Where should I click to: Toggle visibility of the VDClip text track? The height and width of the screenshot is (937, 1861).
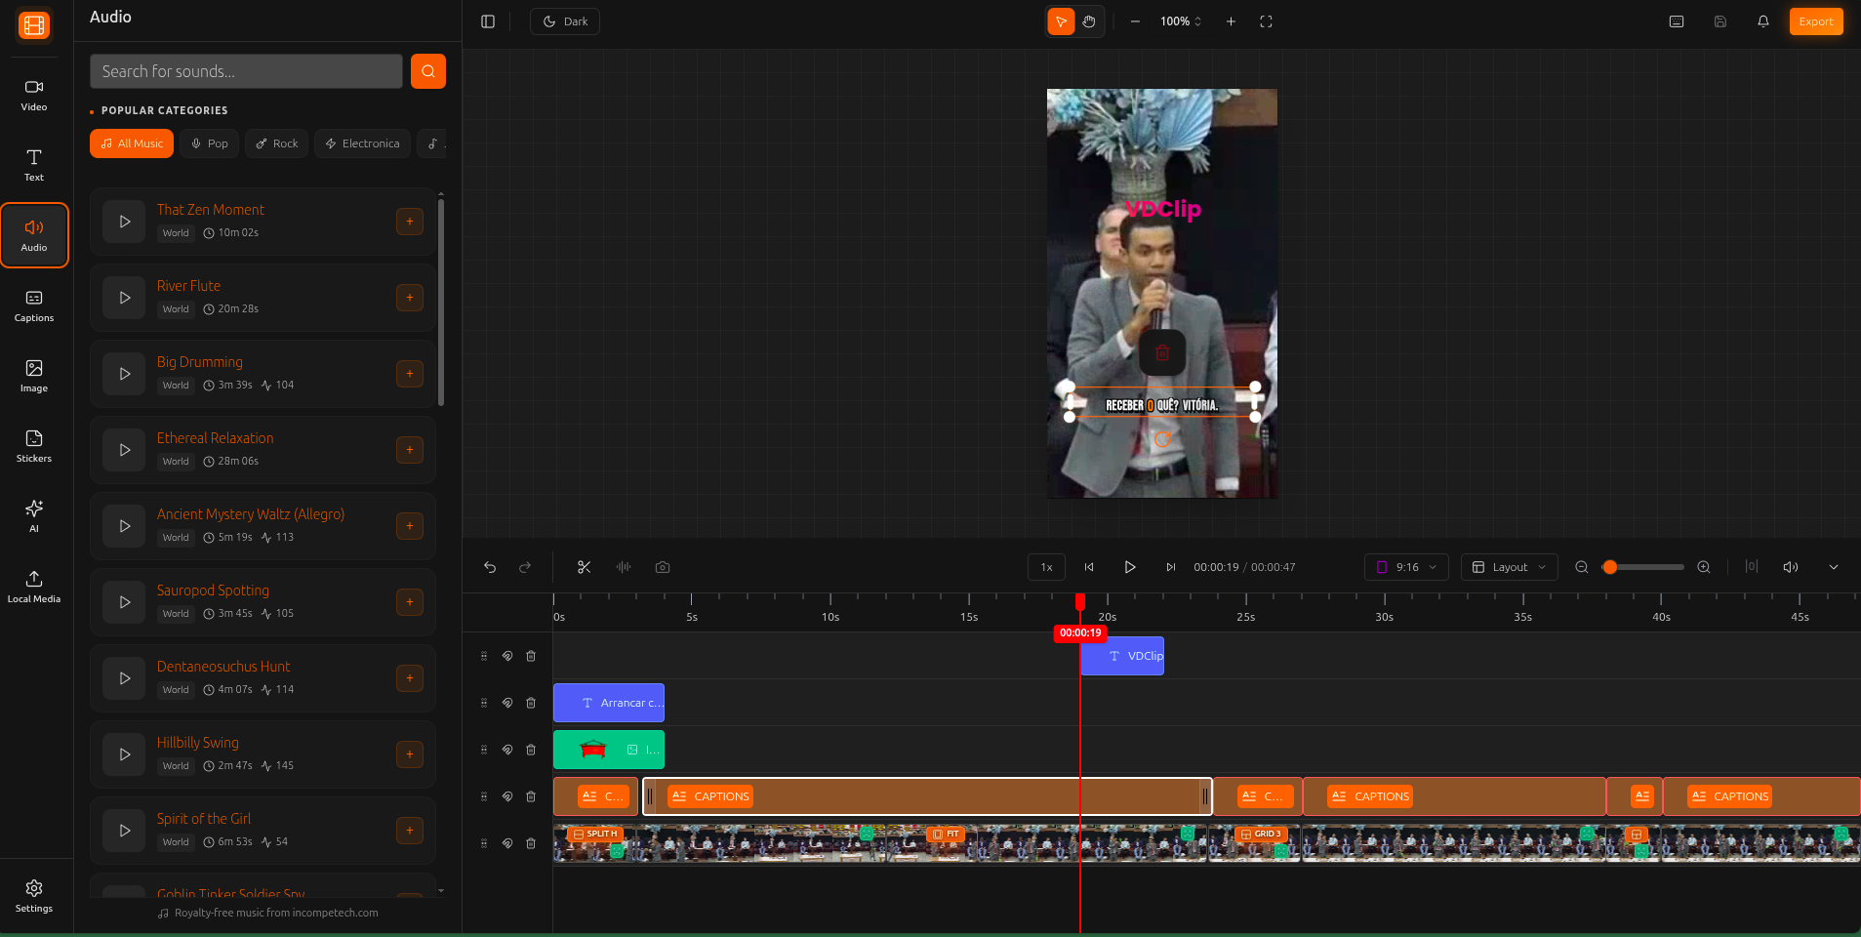pyautogui.click(x=507, y=656)
